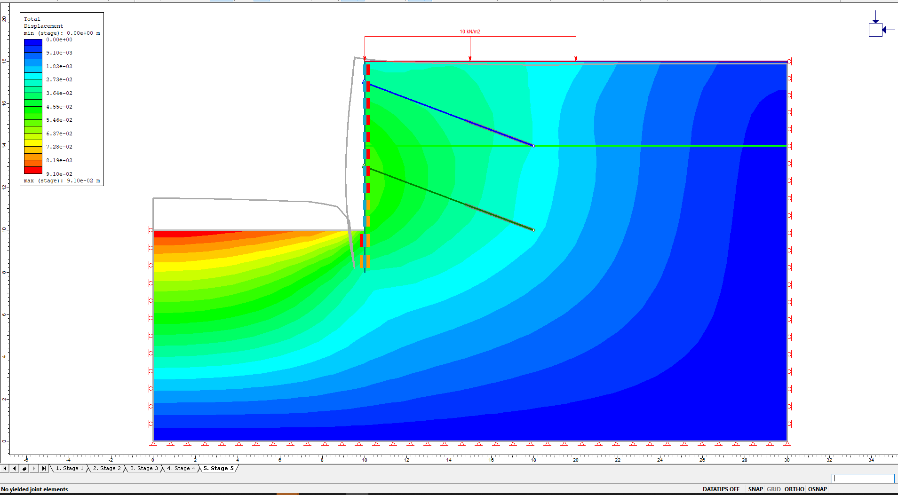Click the 10 kN/m2 distributed load label
Screen dimensions: 898x495
(x=470, y=32)
